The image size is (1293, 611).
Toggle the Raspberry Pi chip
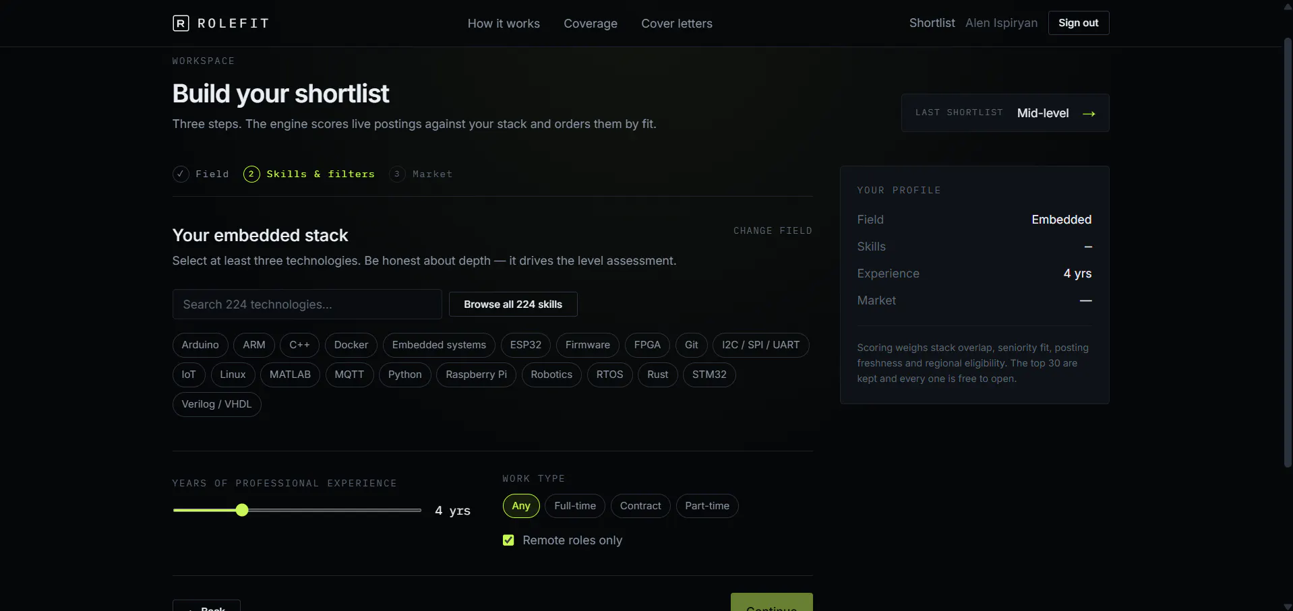pos(476,375)
